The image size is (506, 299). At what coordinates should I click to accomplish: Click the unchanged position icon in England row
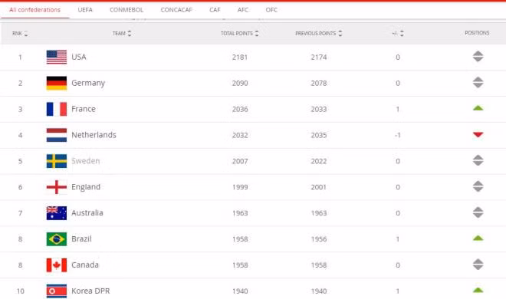(x=478, y=186)
